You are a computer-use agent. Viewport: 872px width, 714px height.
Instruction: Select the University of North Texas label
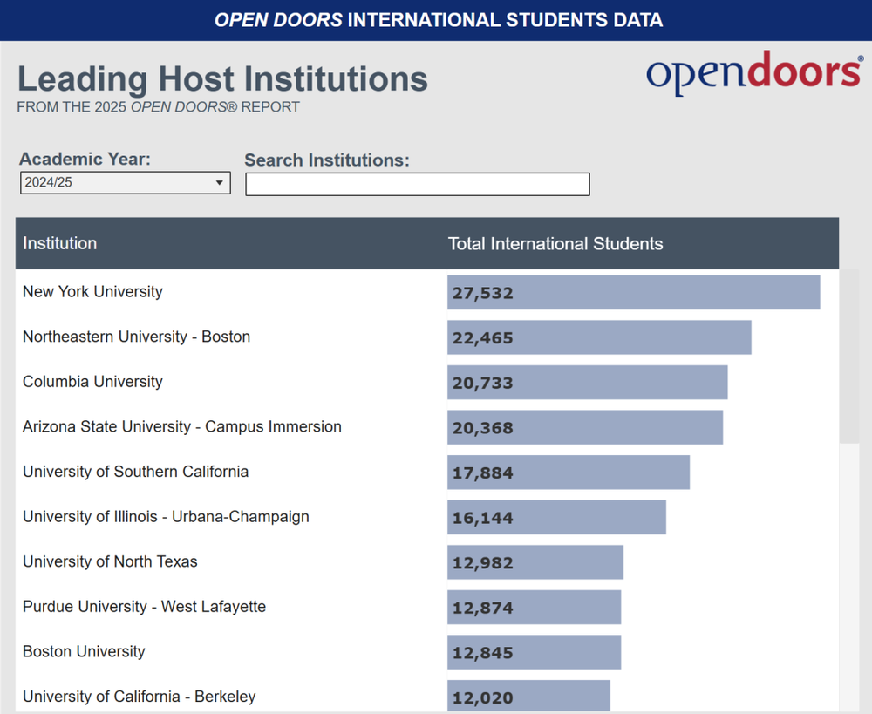[x=110, y=561]
